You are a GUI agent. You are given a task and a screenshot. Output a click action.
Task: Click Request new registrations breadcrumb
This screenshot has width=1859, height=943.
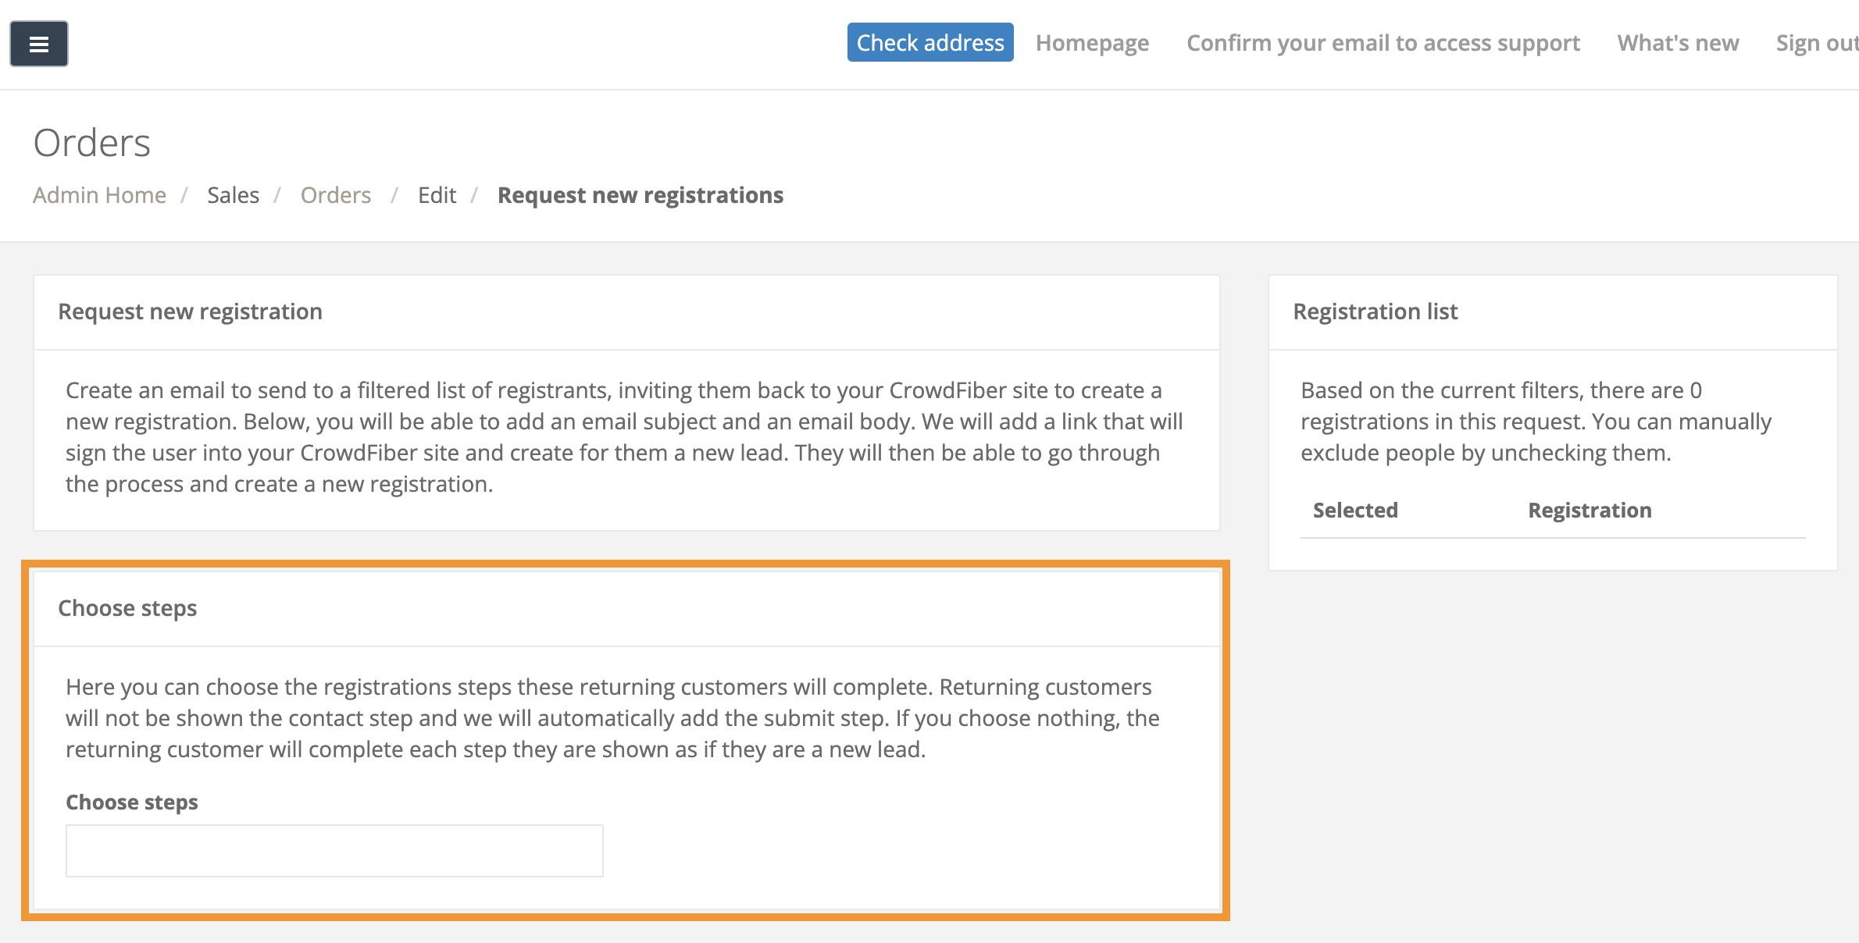tap(640, 195)
